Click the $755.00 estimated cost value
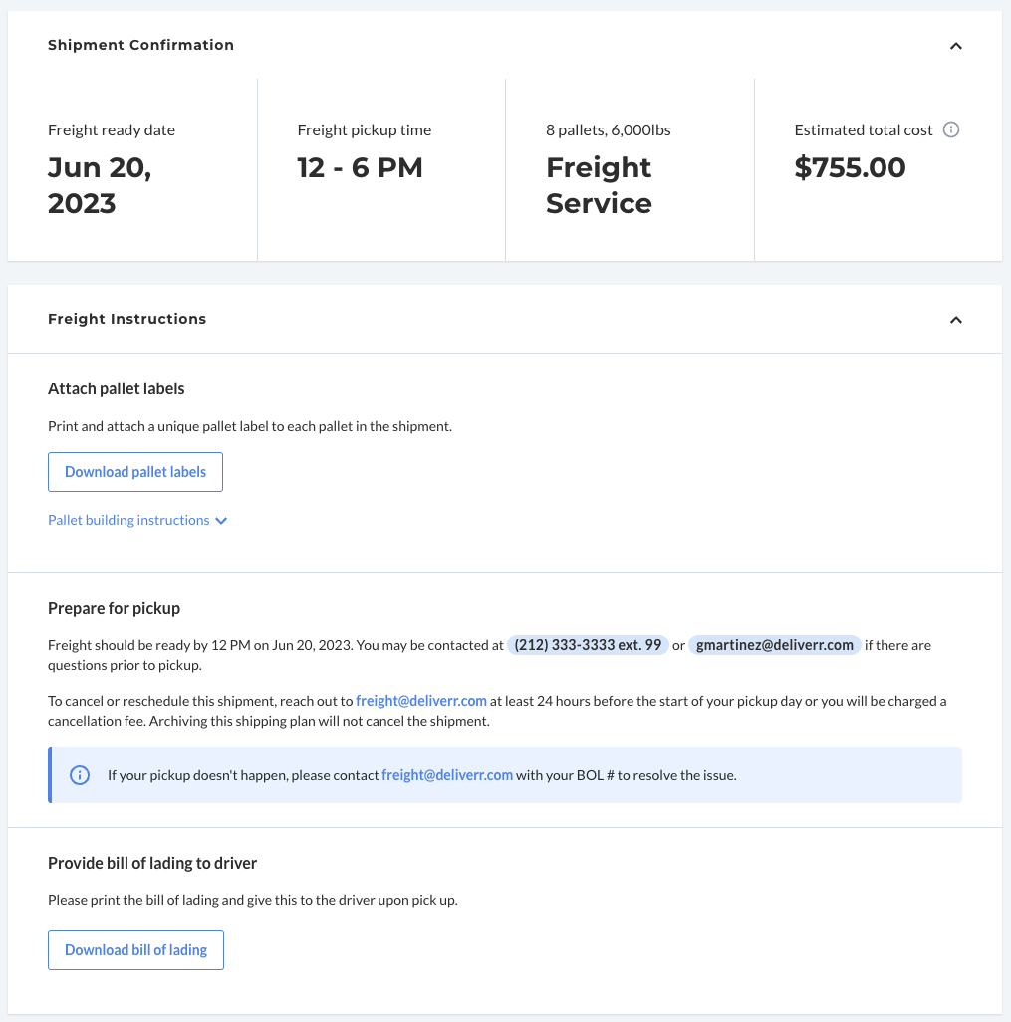1011x1022 pixels. 850,167
